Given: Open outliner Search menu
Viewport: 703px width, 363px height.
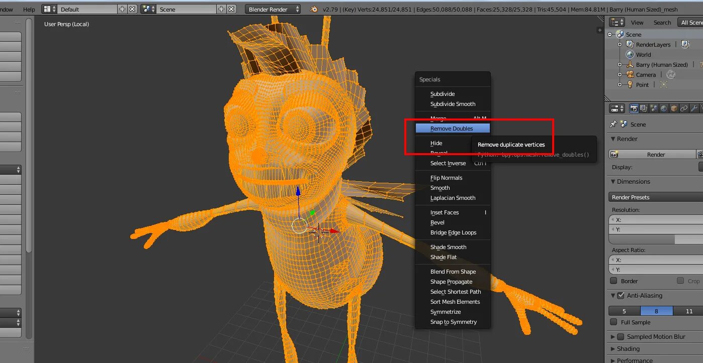Looking at the screenshot, I should [662, 22].
